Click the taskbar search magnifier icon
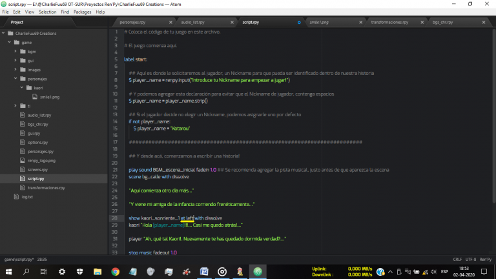Screen dimensions: 496x279 [x=26, y=271]
